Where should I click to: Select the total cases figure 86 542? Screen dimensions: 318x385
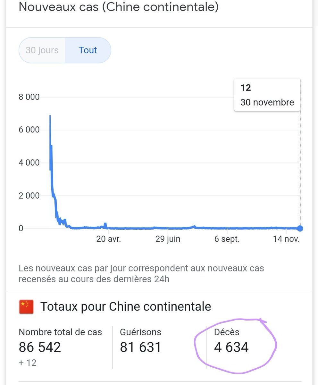(x=40, y=347)
